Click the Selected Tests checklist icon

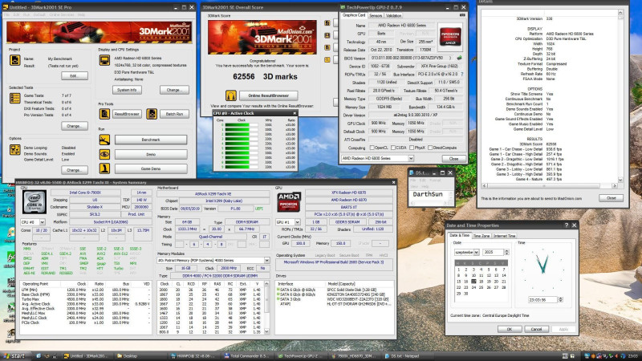[x=14, y=98]
